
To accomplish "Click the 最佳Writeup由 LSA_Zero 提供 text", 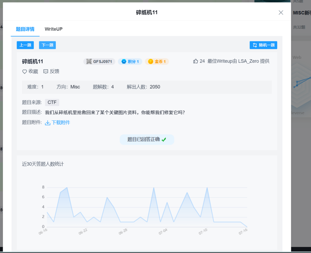I will click(x=238, y=61).
